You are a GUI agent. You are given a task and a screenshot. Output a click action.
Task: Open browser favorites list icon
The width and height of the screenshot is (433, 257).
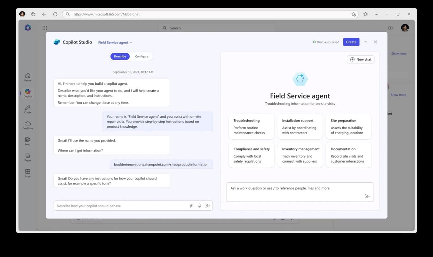[x=365, y=14]
